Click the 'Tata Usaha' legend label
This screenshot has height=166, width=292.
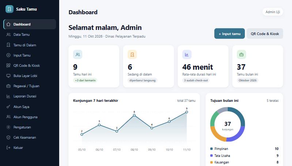coord(222,155)
